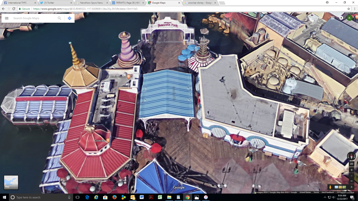Click the search magnifier icon
Screen dimensions: 358x201
tap(59, 18)
